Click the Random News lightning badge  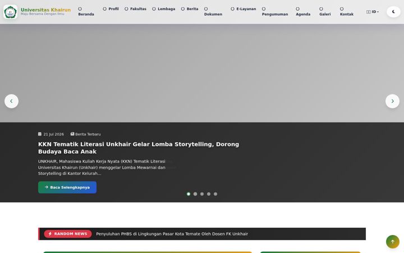click(x=68, y=234)
